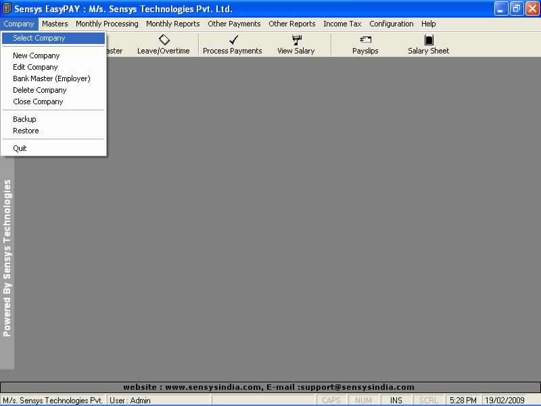Open the Configuration menu
This screenshot has height=406, width=541.
click(x=392, y=24)
